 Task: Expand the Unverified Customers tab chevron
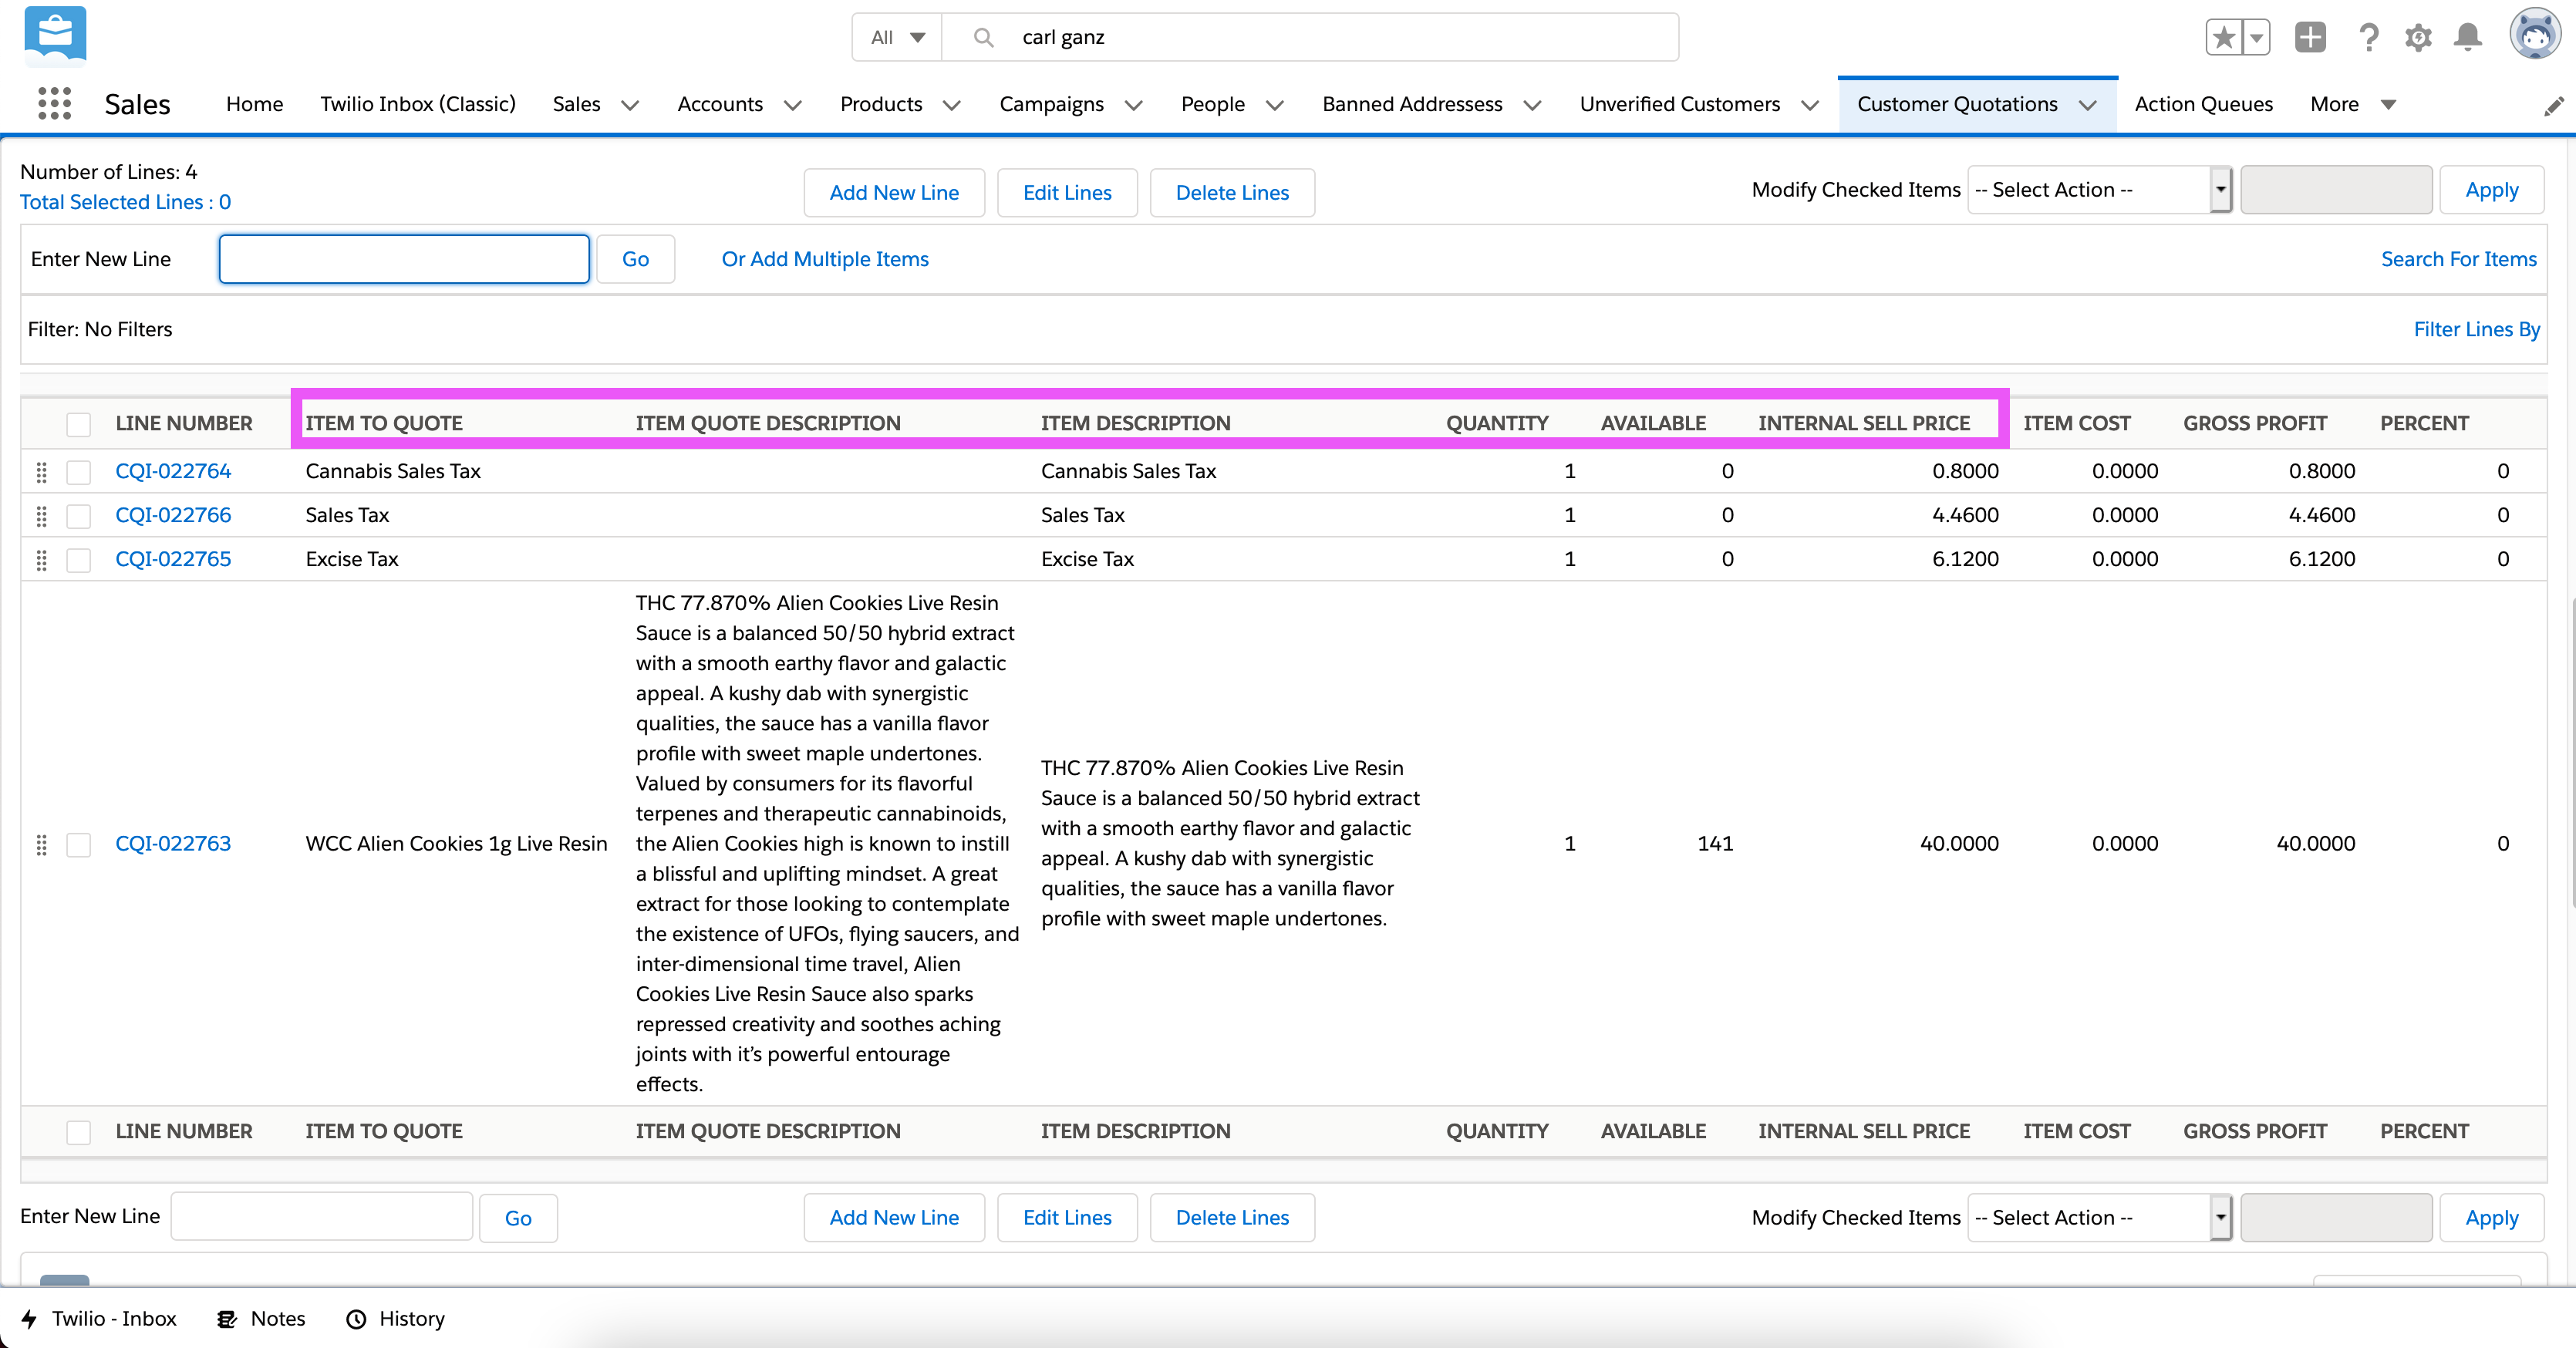1809,105
